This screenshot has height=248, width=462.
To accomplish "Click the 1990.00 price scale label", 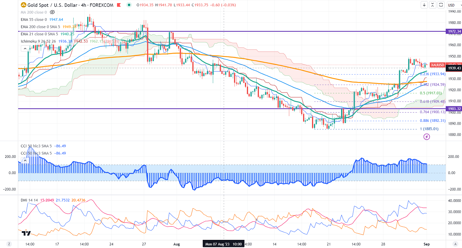I will (454, 12).
